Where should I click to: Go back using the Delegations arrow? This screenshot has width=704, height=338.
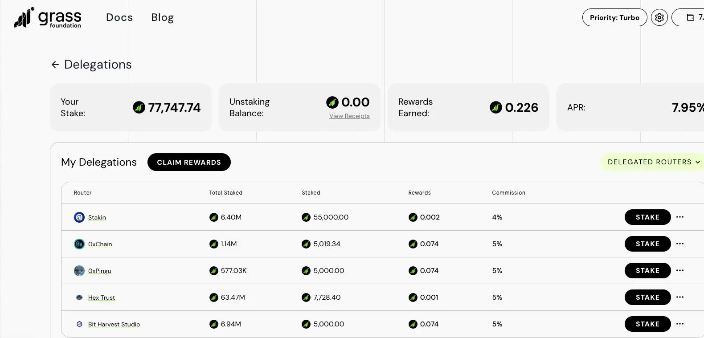pos(55,65)
